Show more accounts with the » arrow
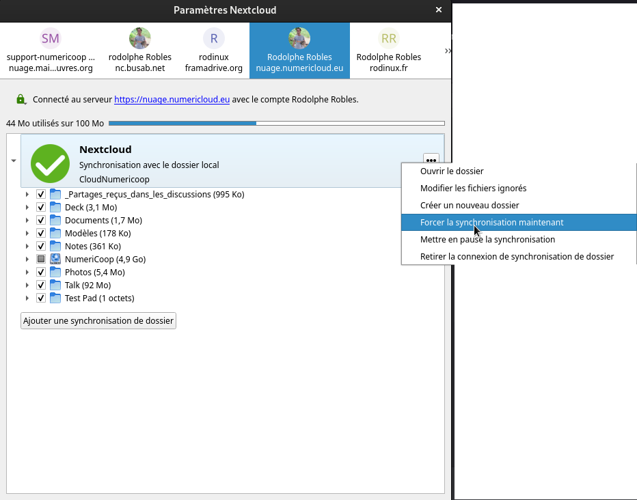637x500 pixels. point(448,51)
